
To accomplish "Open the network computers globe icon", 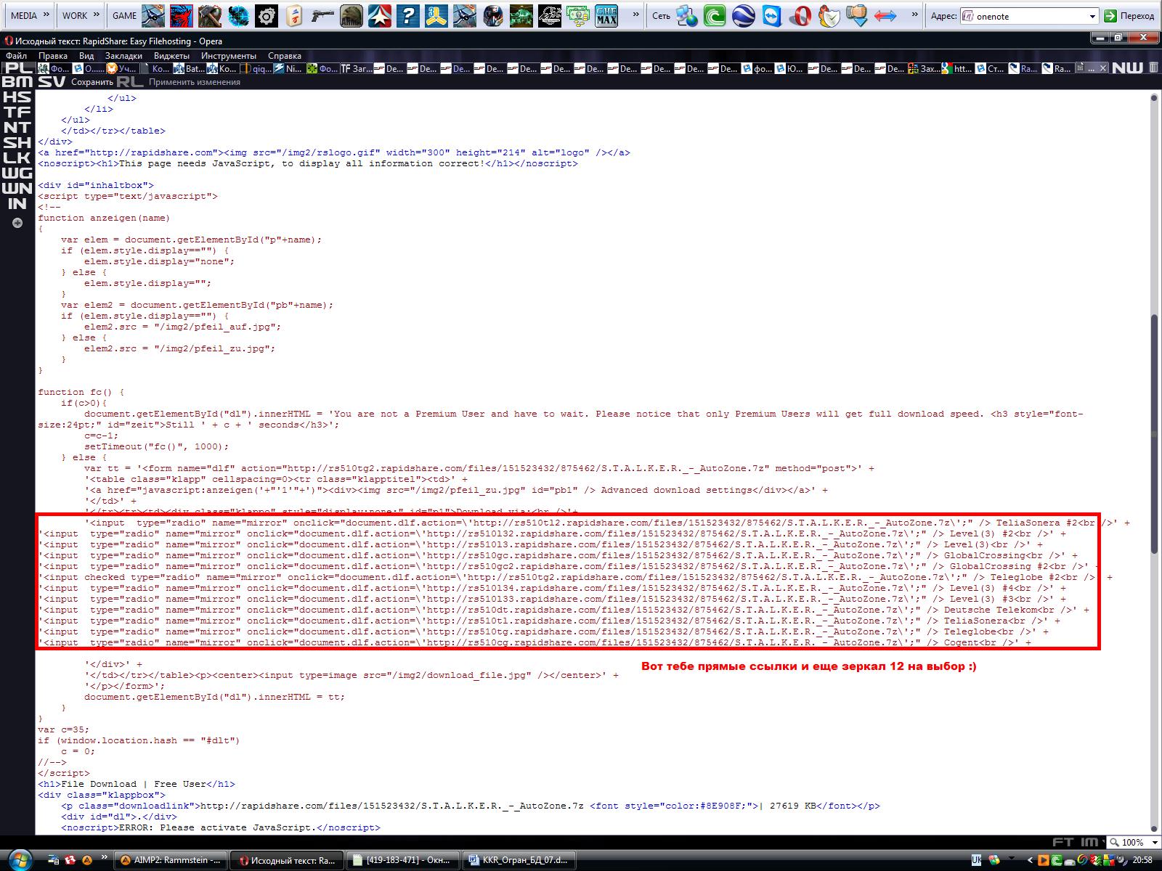I will pyautogui.click(x=686, y=15).
